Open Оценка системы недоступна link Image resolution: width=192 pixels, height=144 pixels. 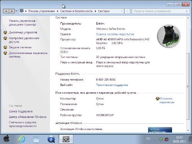point(115,34)
